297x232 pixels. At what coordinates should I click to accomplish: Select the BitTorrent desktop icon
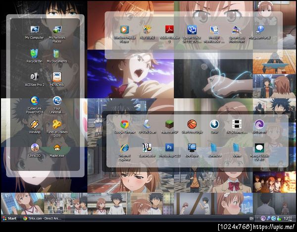tap(259, 124)
